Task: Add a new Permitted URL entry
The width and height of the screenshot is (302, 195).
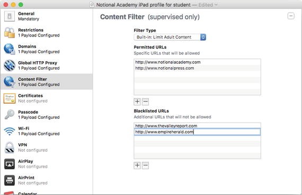Action: 137,101
